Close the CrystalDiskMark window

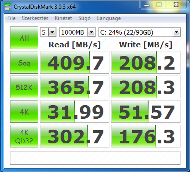(x=176, y=5)
